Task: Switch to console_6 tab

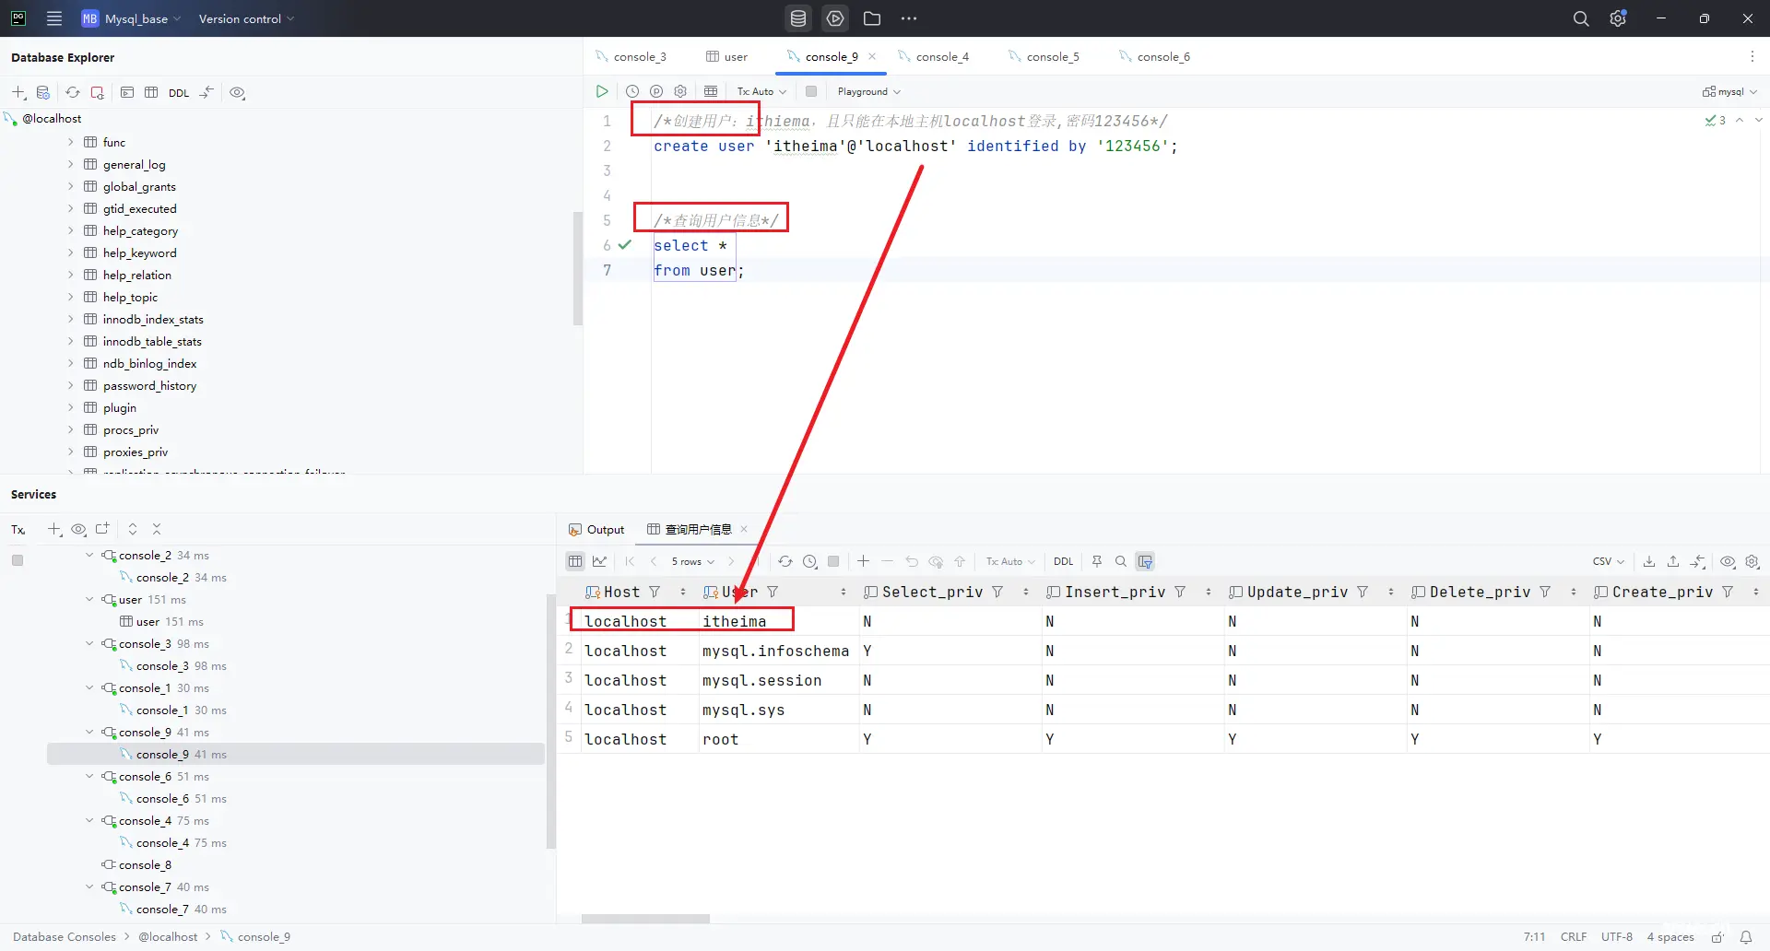Action: [x=1155, y=56]
